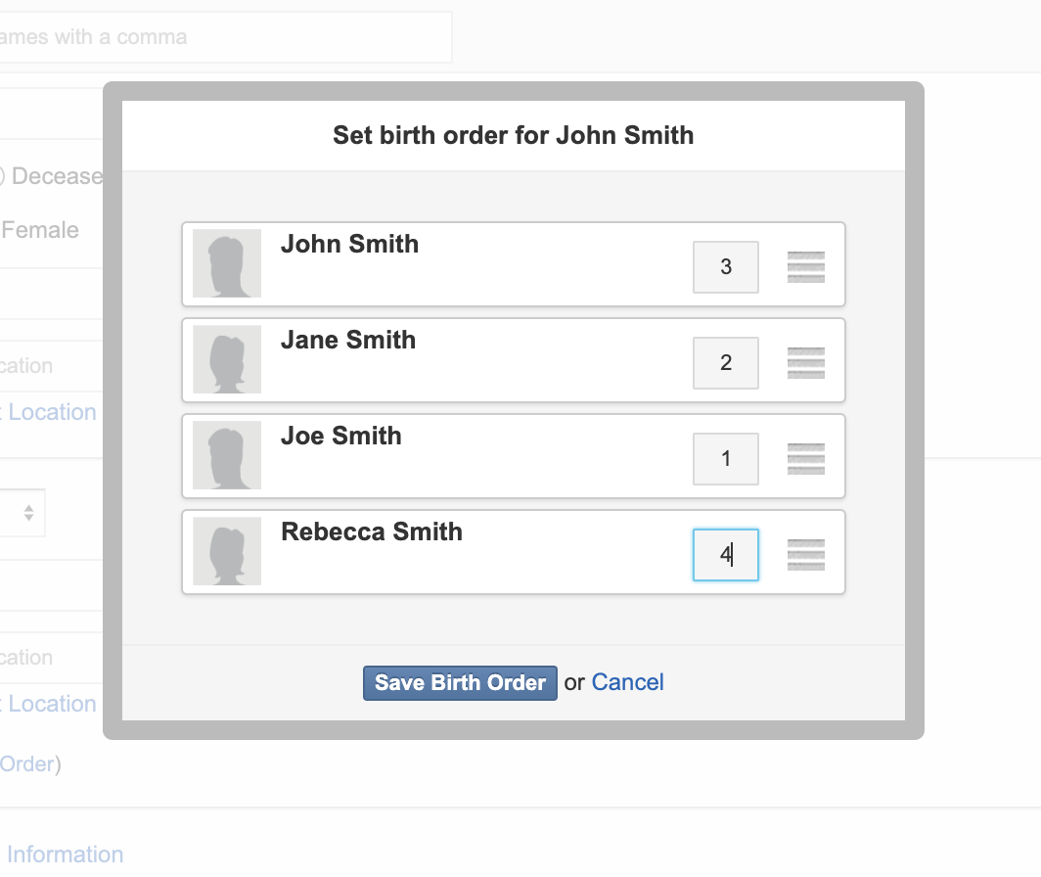The image size is (1041, 877).
Task: Select Joe Smith's profile silhouette thumbnail
Action: [227, 455]
